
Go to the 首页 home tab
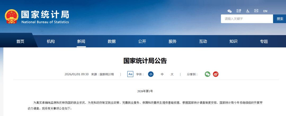click(x=20, y=41)
